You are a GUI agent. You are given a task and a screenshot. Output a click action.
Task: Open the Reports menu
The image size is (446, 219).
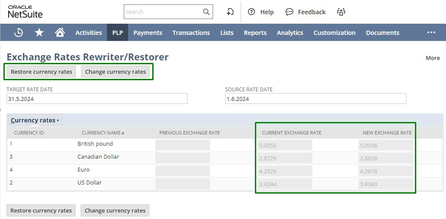255,32
